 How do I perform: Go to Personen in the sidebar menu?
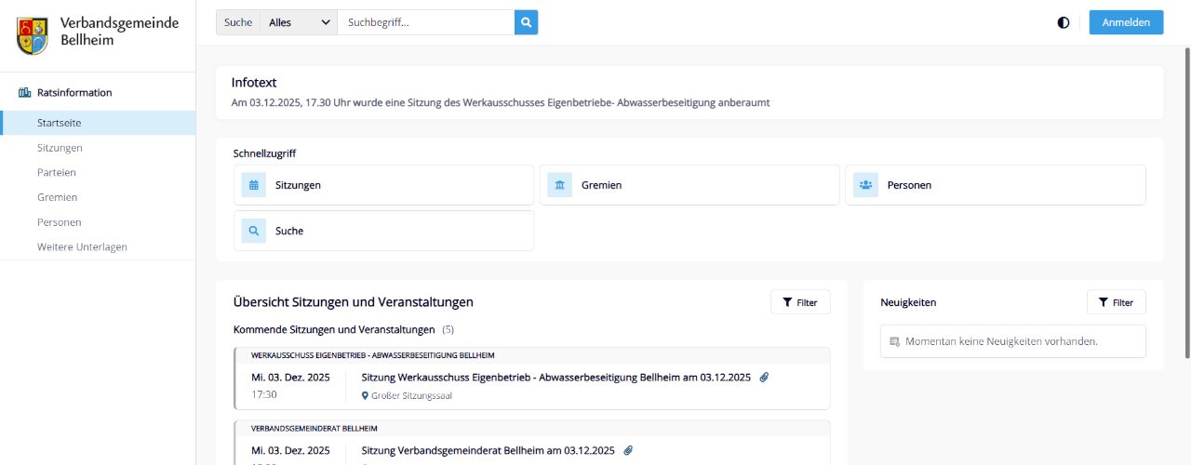[x=60, y=222]
